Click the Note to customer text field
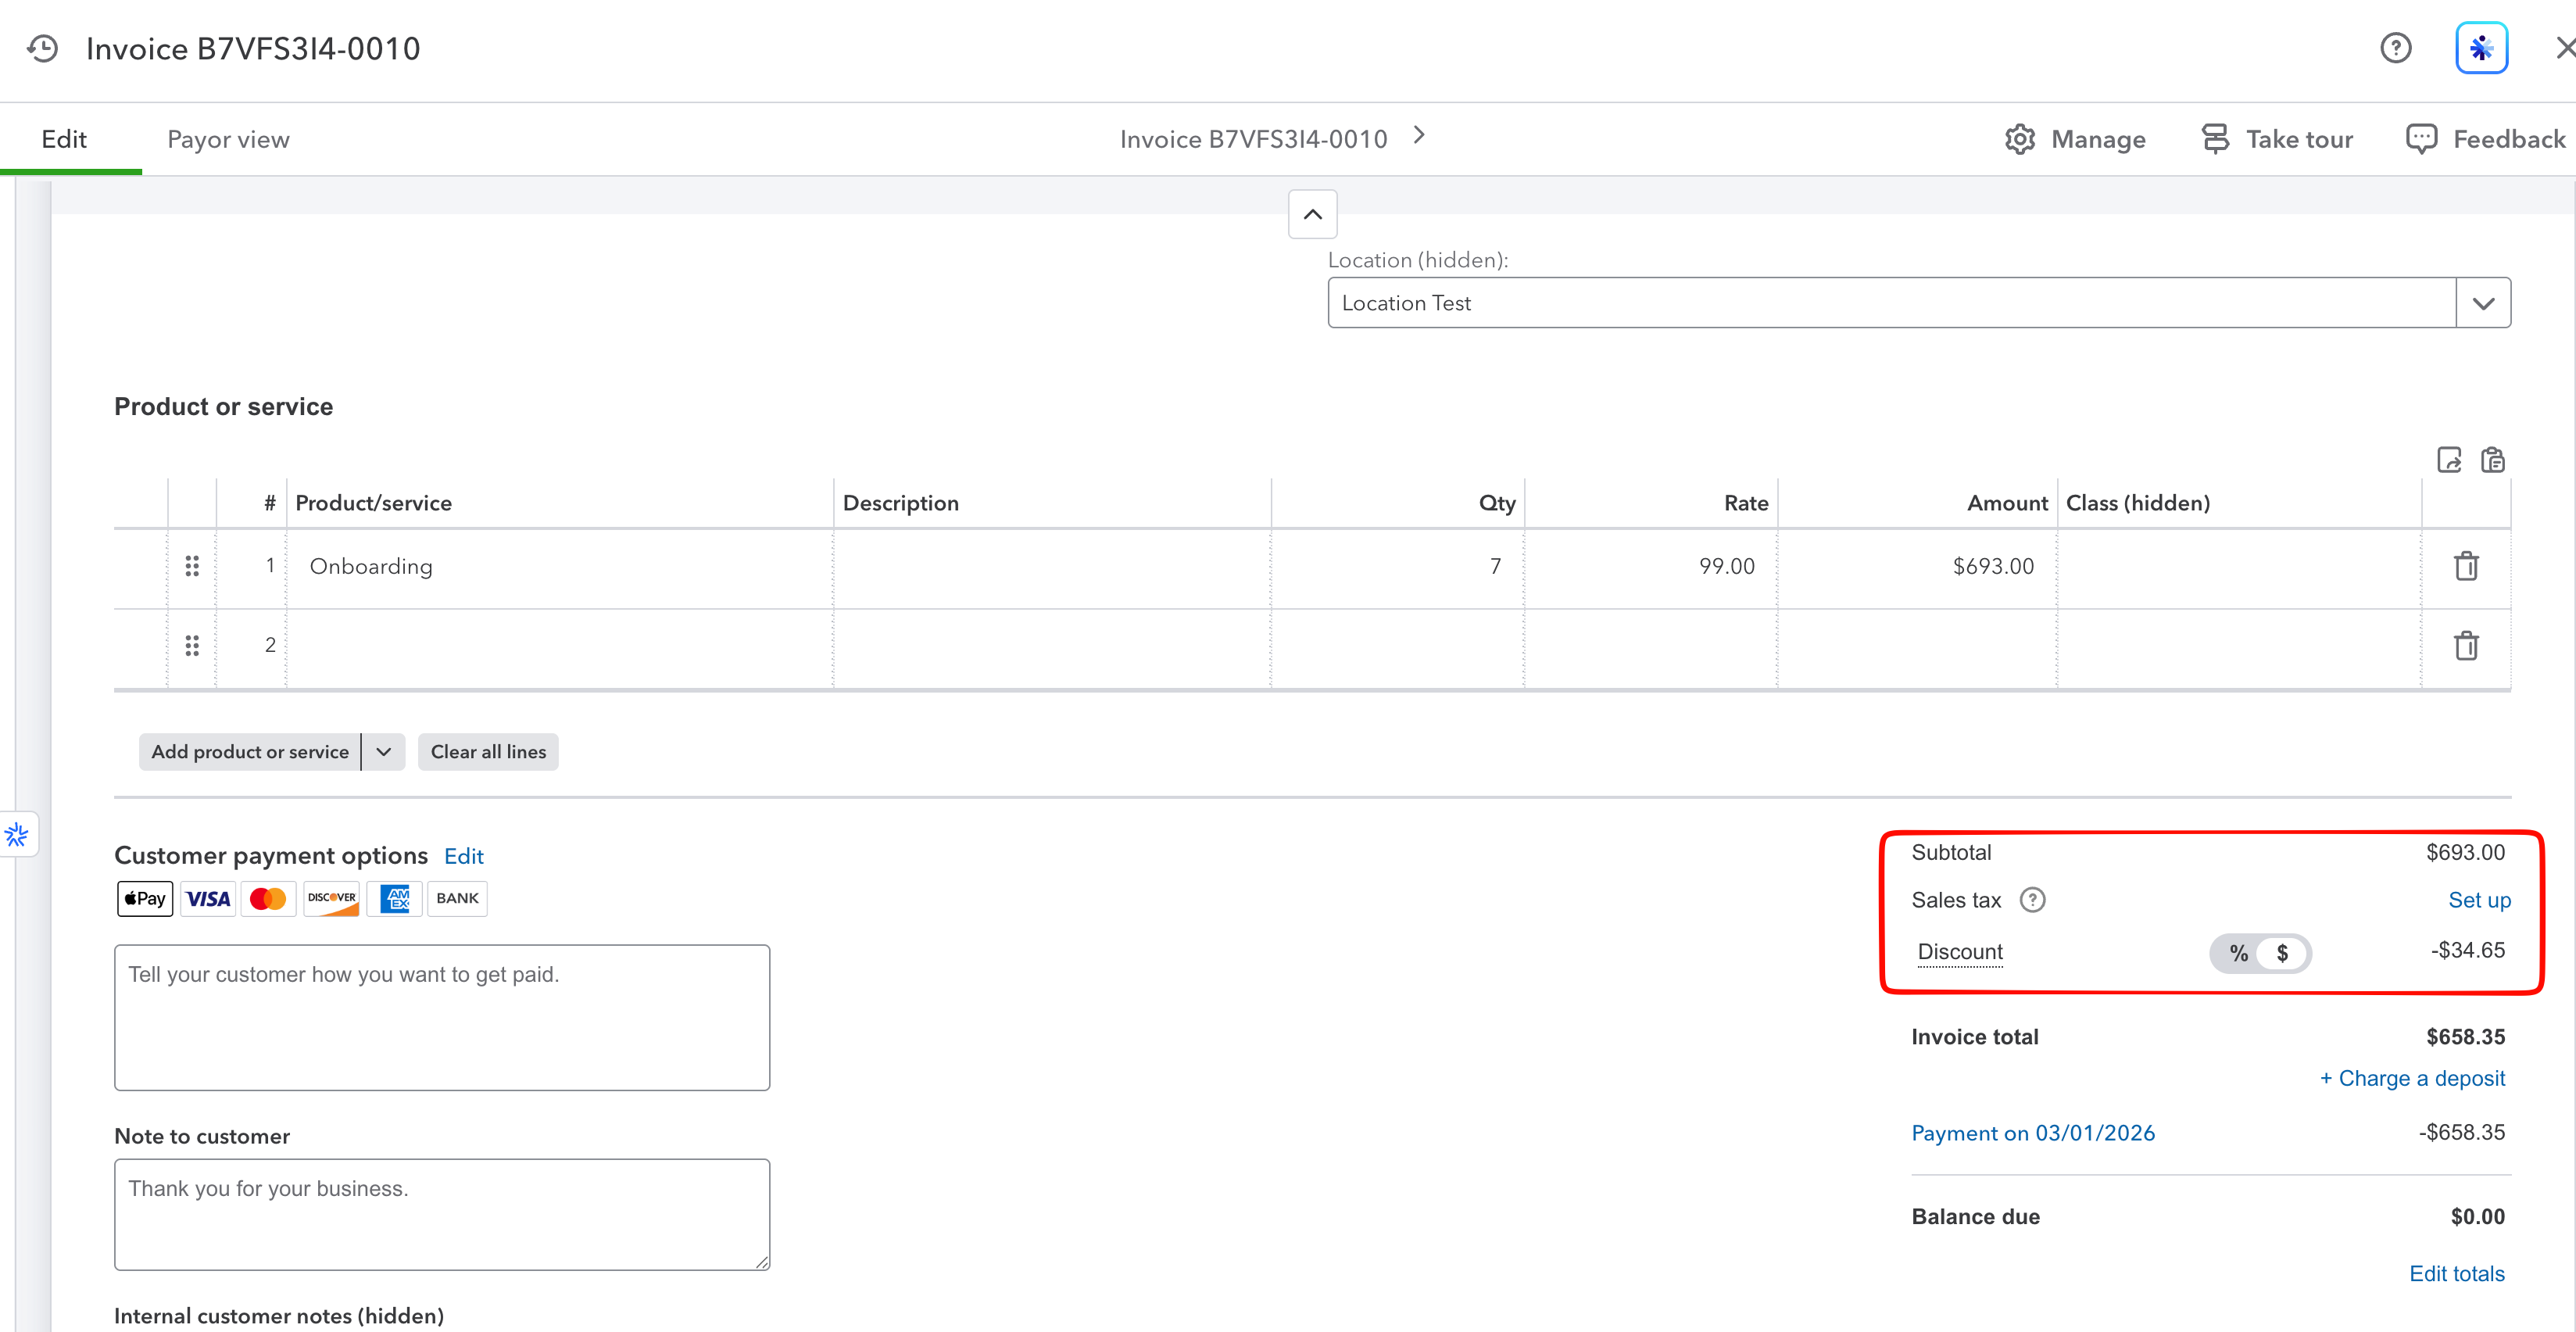The width and height of the screenshot is (2576, 1332). coord(442,1214)
